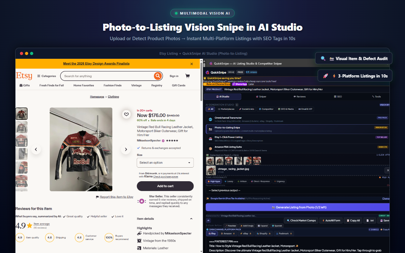Select the Omnichannel Transmuter globe icon

210,119
